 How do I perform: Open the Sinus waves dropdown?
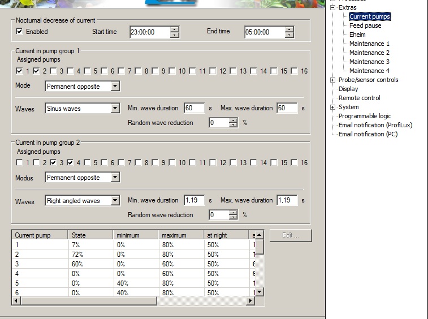(x=115, y=108)
